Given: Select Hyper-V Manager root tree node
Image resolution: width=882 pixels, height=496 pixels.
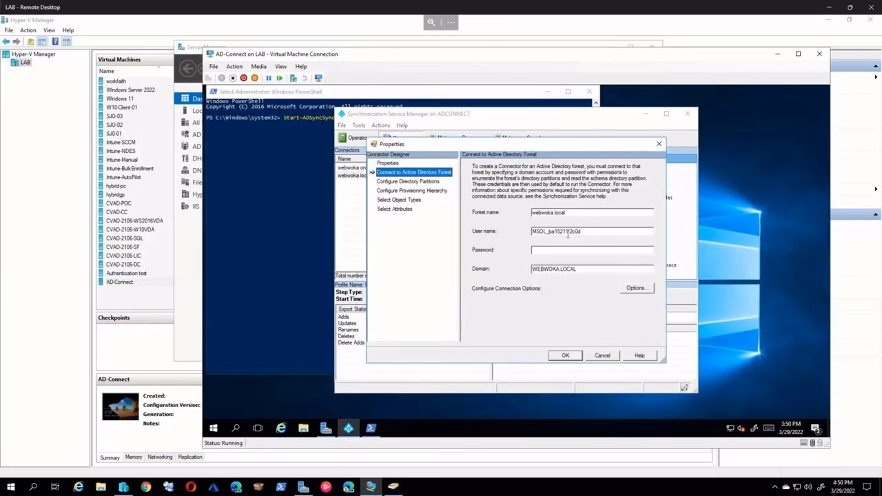Looking at the screenshot, I should tap(33, 54).
